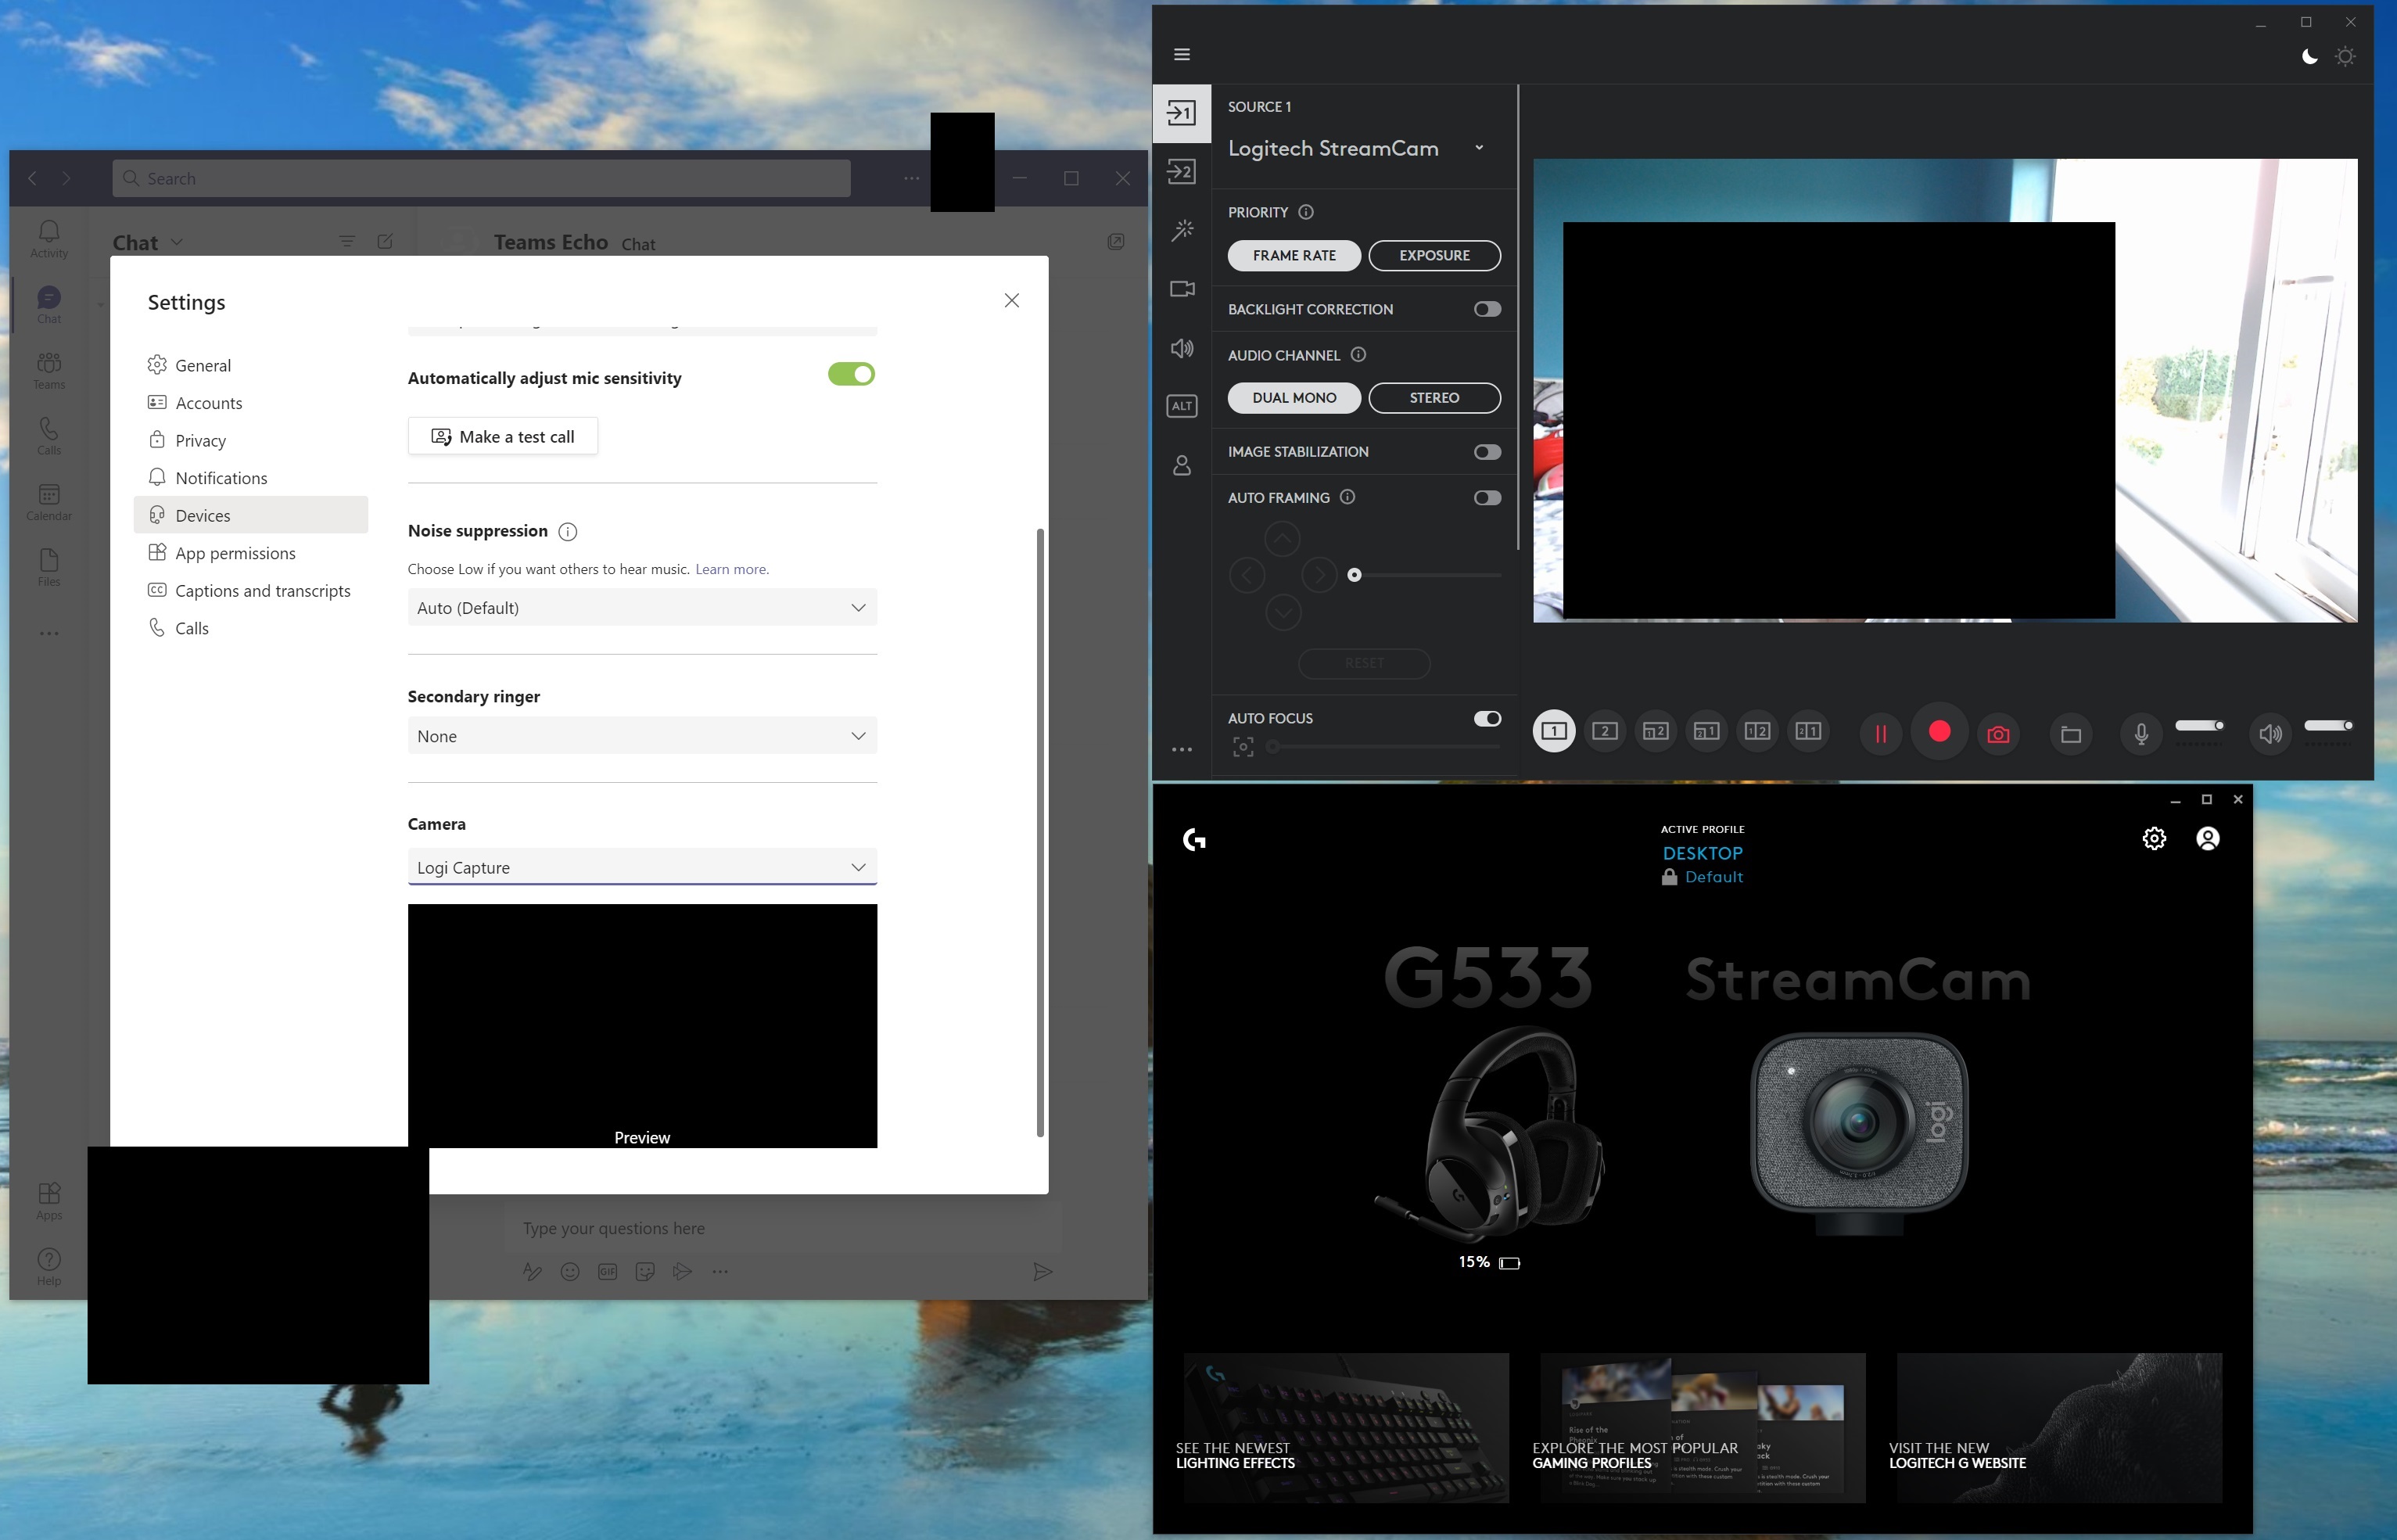The height and width of the screenshot is (1540, 2397).
Task: Open Visit the new Logitech G website card
Action: tap(2059, 1428)
